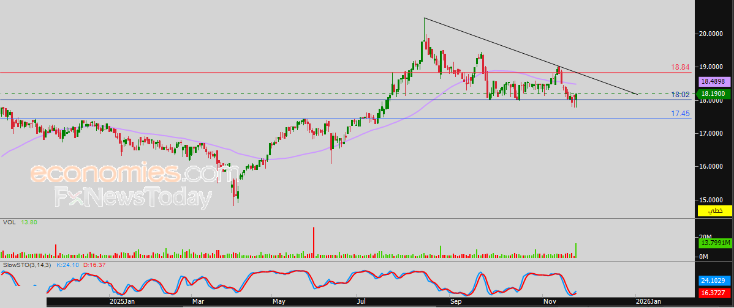Image resolution: width=734 pixels, height=308 pixels.
Task: Click the 2026Jan date axis label
Action: tap(648, 302)
